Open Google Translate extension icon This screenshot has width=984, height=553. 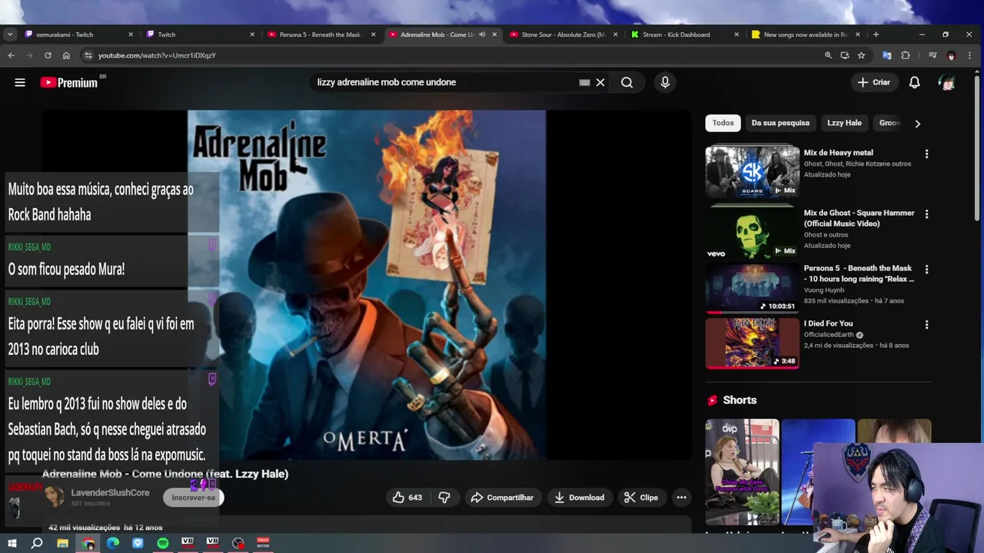tap(886, 55)
